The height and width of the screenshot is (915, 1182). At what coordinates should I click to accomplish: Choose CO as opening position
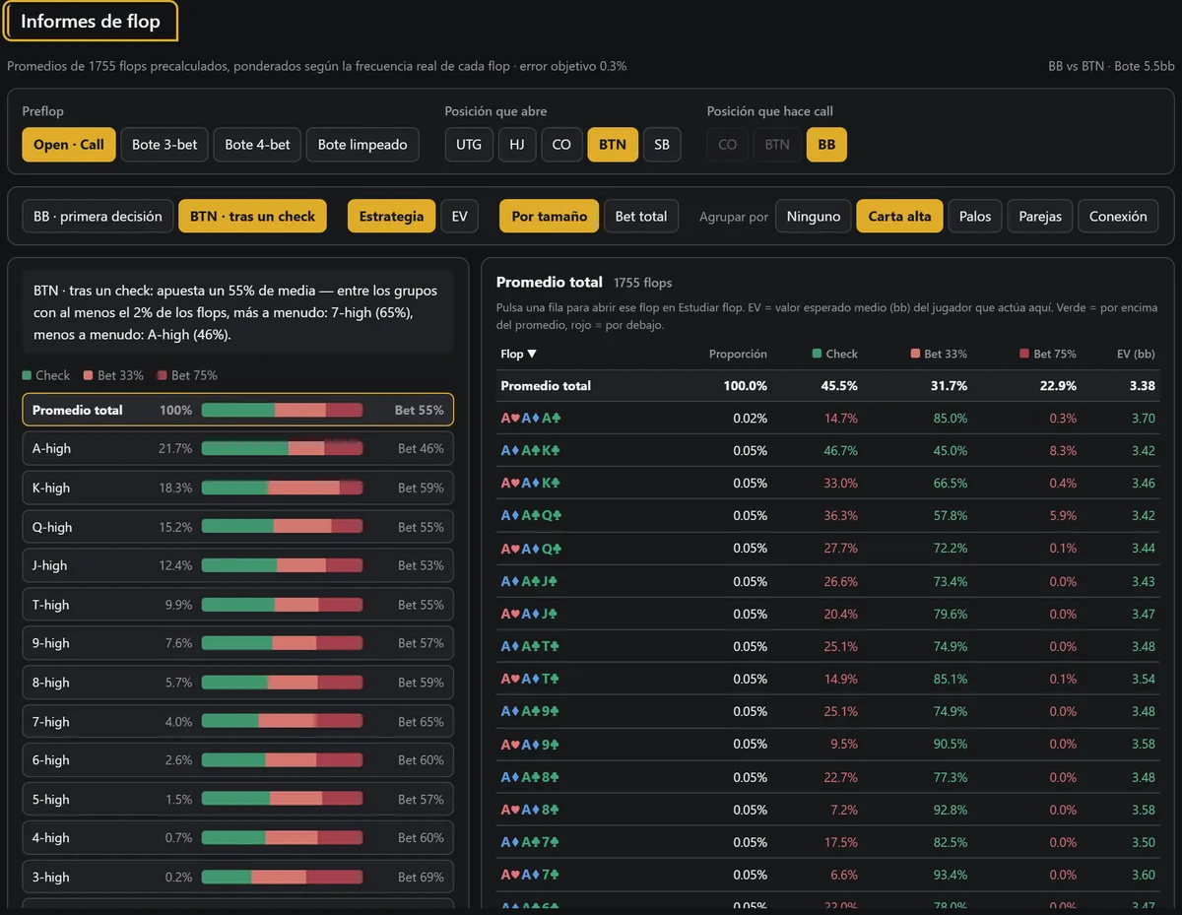[561, 145]
